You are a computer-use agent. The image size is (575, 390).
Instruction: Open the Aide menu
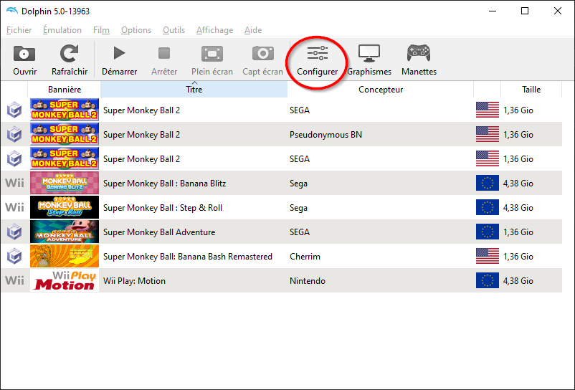point(253,30)
